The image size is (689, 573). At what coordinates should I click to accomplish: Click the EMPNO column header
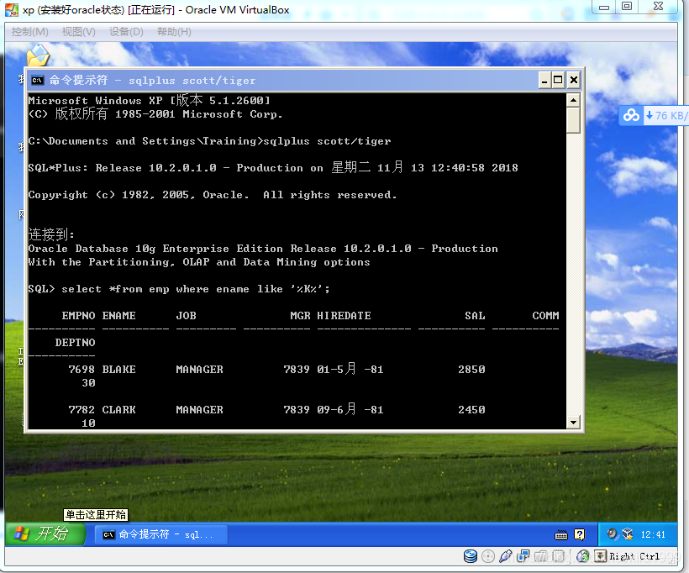pos(79,316)
